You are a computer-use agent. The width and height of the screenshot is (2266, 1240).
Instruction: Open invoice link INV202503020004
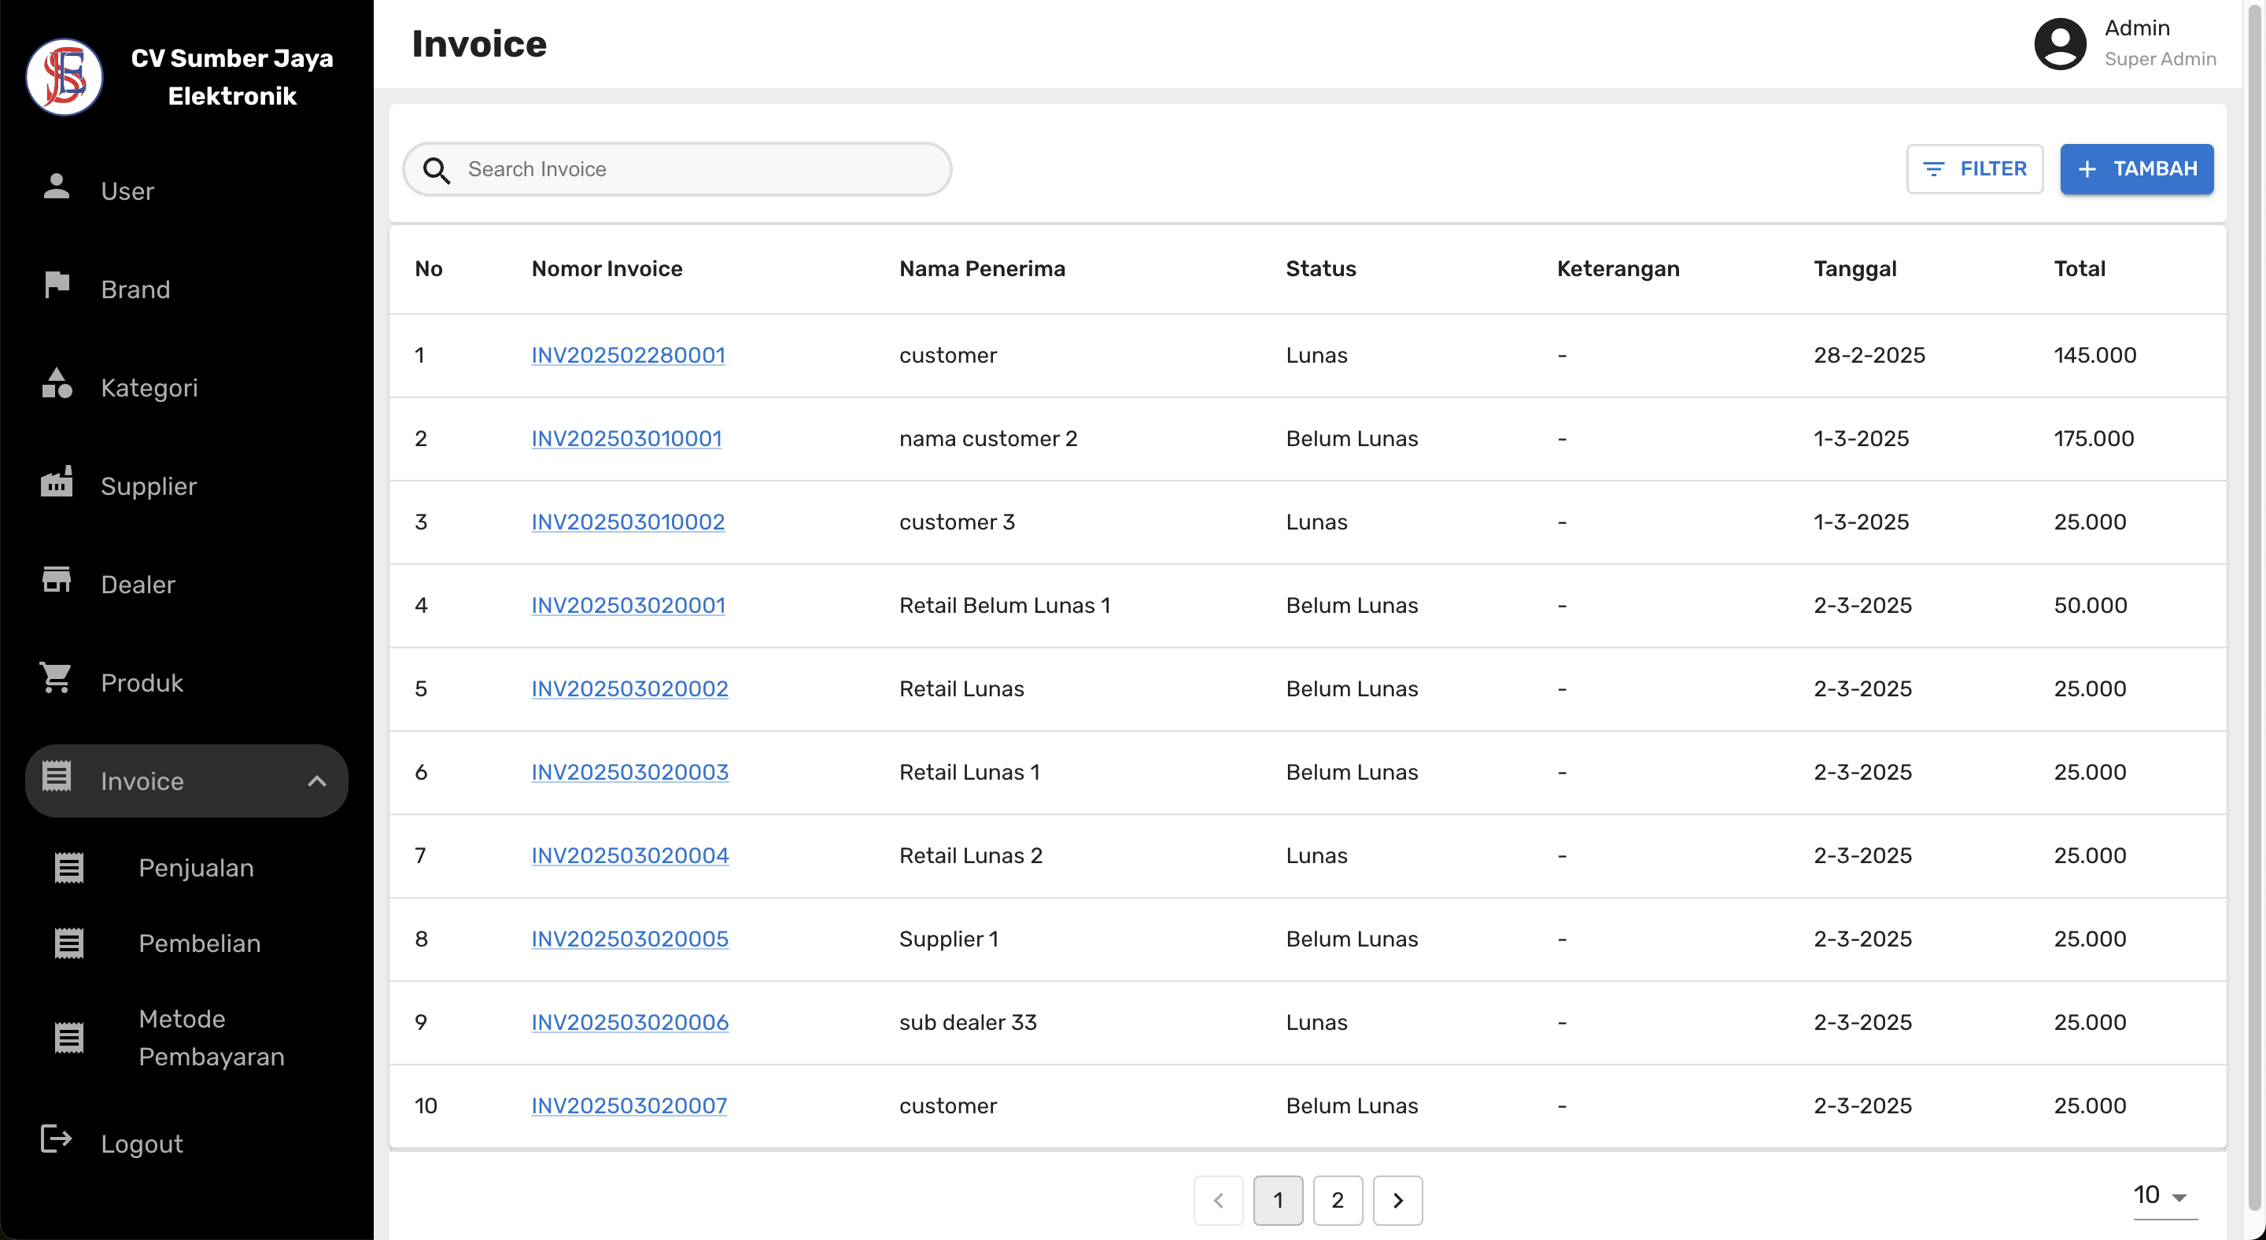click(629, 856)
